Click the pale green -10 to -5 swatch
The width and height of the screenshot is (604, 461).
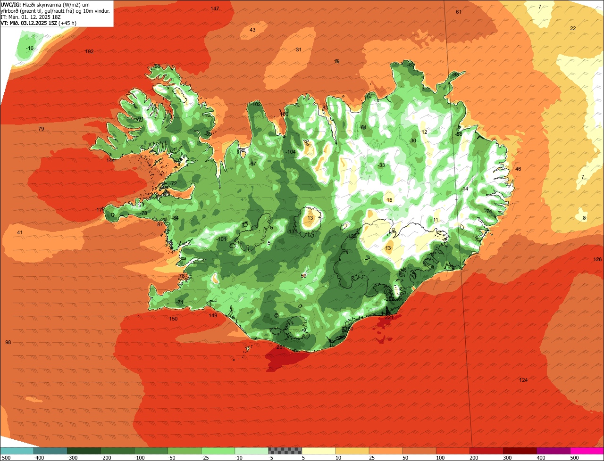(x=252, y=451)
